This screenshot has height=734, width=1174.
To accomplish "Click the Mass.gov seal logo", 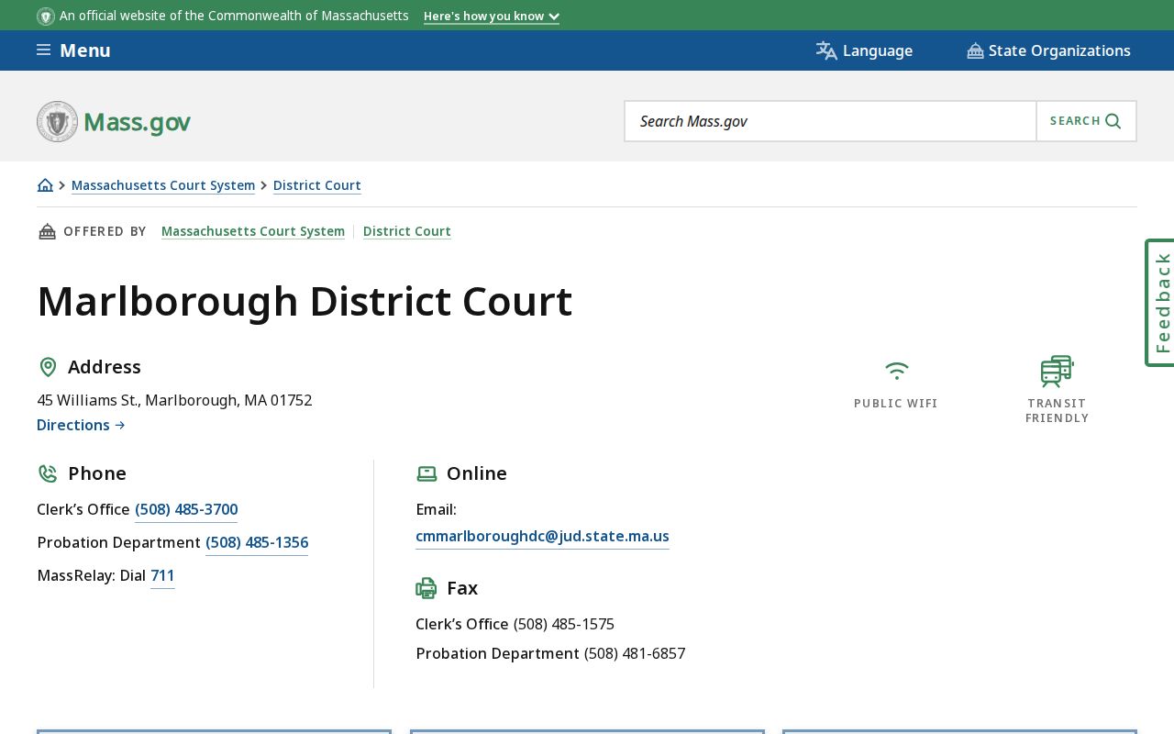I will [57, 121].
